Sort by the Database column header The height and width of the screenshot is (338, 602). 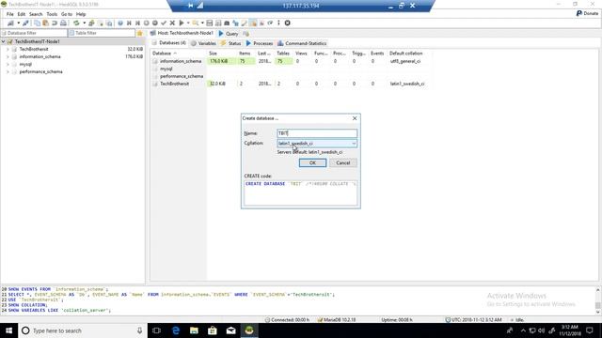pos(178,54)
